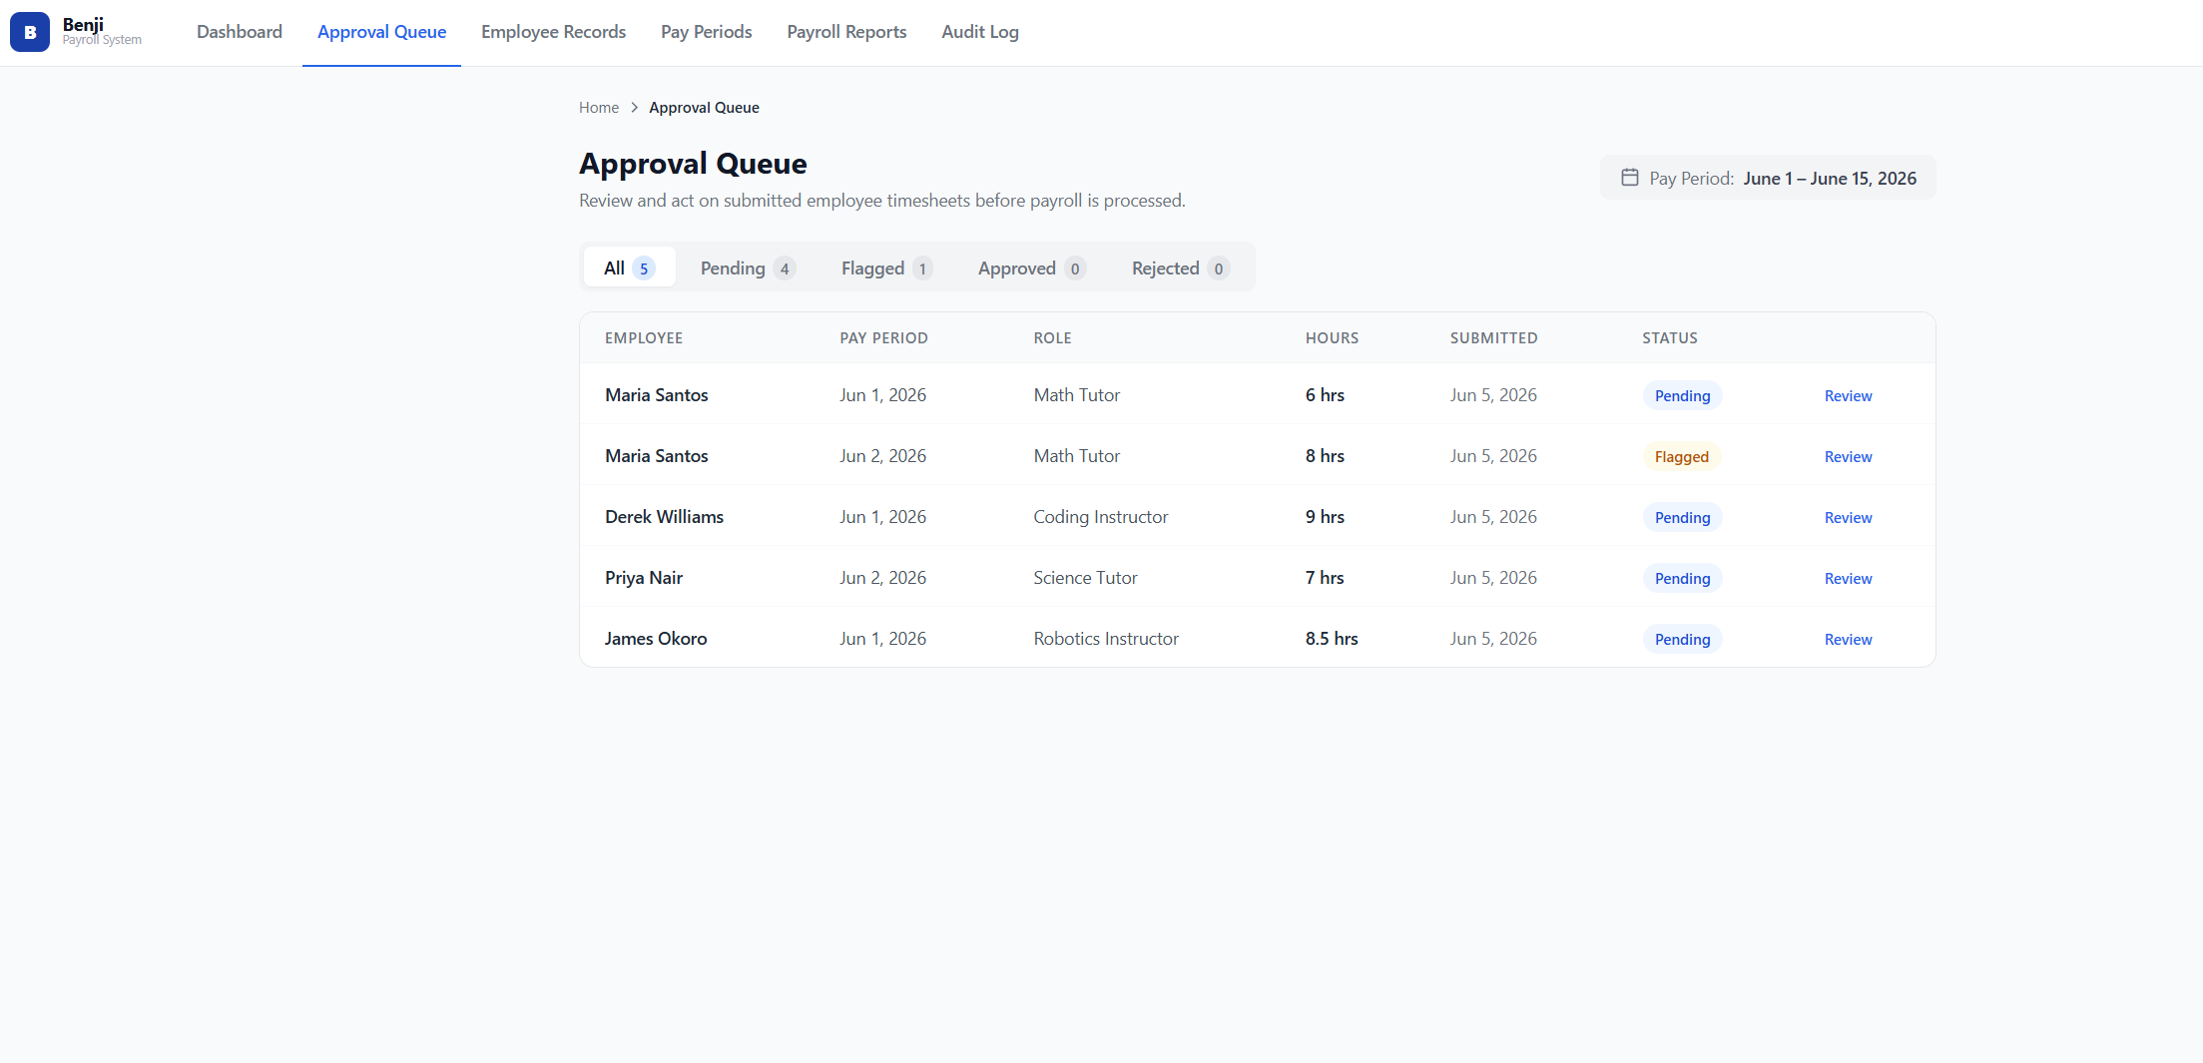Open the Pay Periods page
The image size is (2203, 1063).
[x=706, y=32]
